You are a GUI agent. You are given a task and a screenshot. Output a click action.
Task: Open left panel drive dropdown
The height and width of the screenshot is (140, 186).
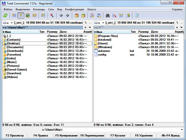click(8, 23)
